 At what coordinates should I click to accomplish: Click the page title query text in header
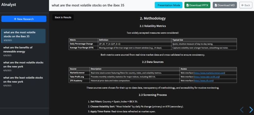click(88, 5)
